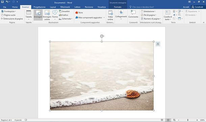
Task: Insert a Video online
Action: (110, 15)
